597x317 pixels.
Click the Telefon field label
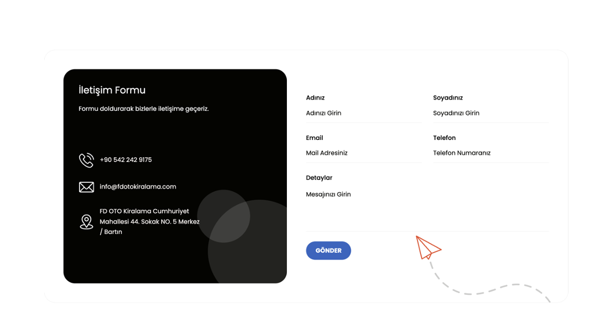tap(444, 138)
